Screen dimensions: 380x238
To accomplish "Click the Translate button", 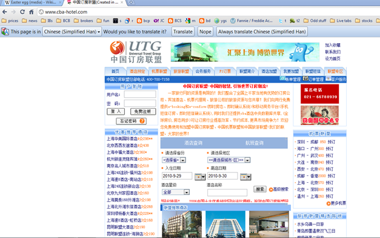I will point(183,32).
